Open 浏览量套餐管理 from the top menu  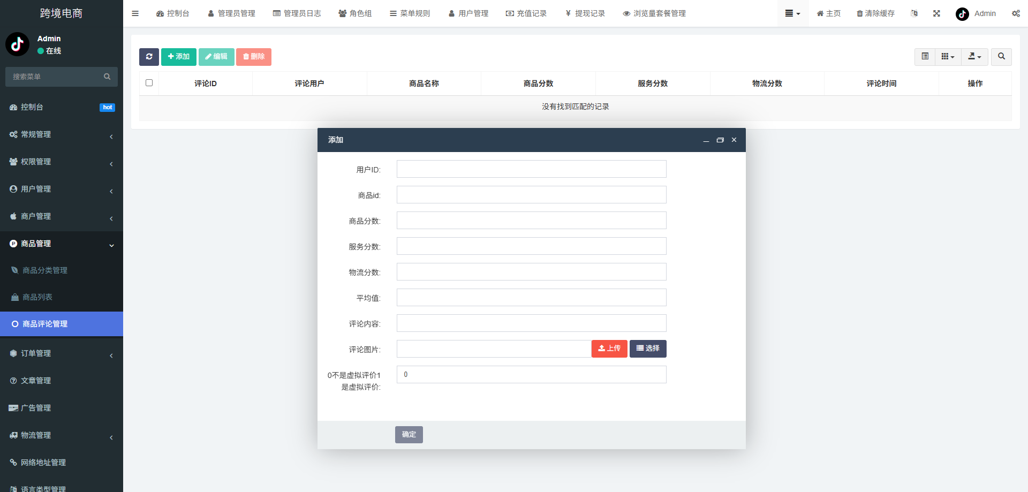click(654, 13)
